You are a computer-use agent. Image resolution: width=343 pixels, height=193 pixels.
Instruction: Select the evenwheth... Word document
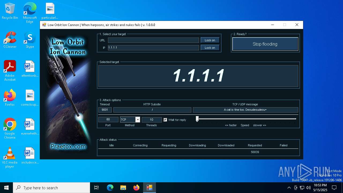coord(30,127)
